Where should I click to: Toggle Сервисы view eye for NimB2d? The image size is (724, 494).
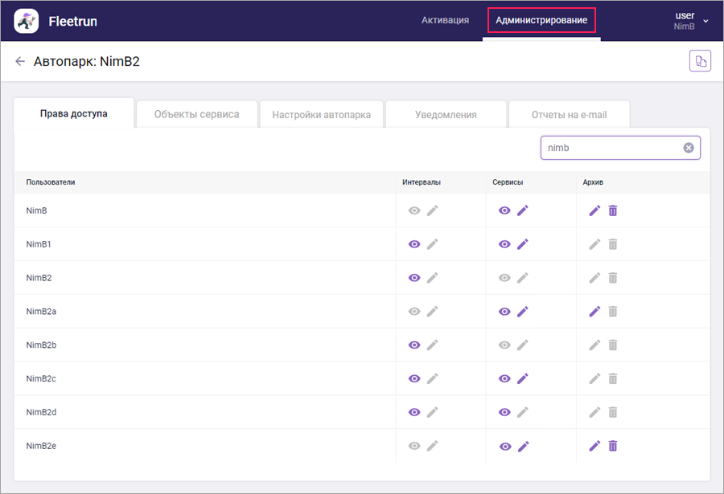(504, 412)
